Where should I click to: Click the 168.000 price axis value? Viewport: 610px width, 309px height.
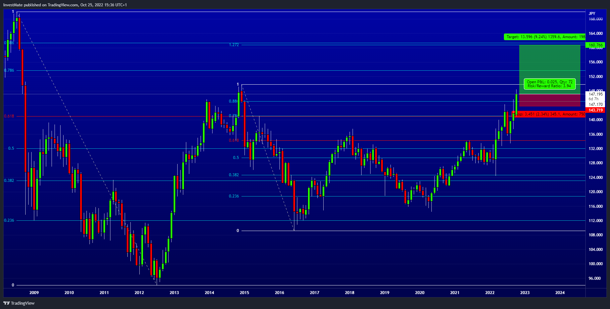click(x=596, y=19)
